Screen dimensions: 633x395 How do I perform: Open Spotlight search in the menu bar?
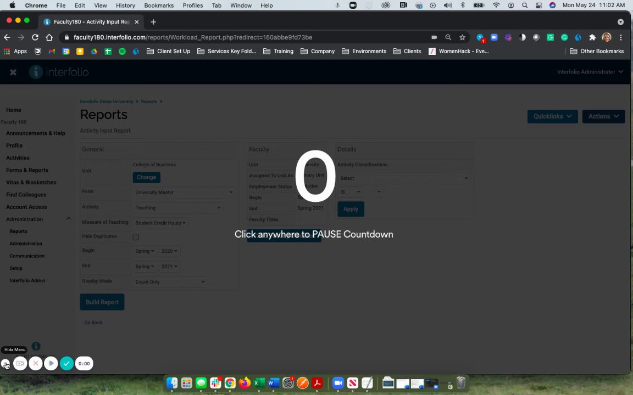point(524,5)
